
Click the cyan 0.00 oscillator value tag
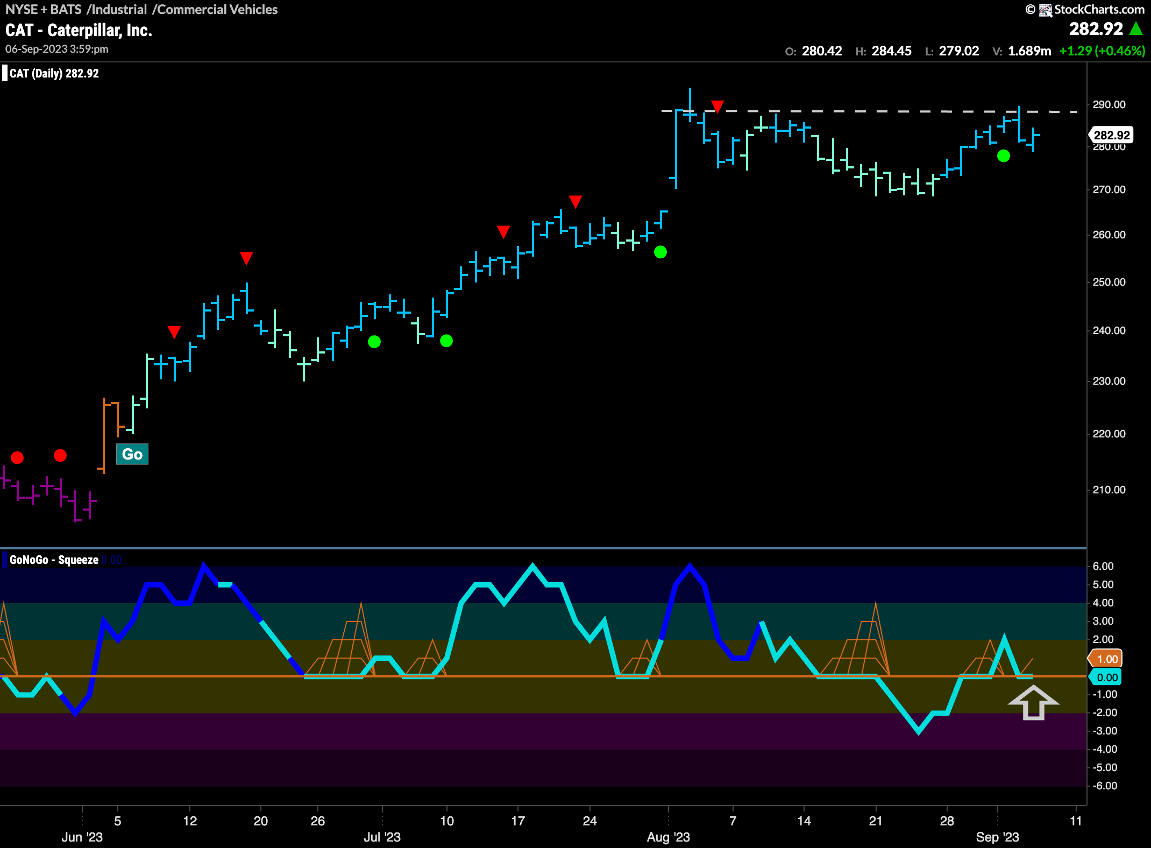pyautogui.click(x=1106, y=677)
